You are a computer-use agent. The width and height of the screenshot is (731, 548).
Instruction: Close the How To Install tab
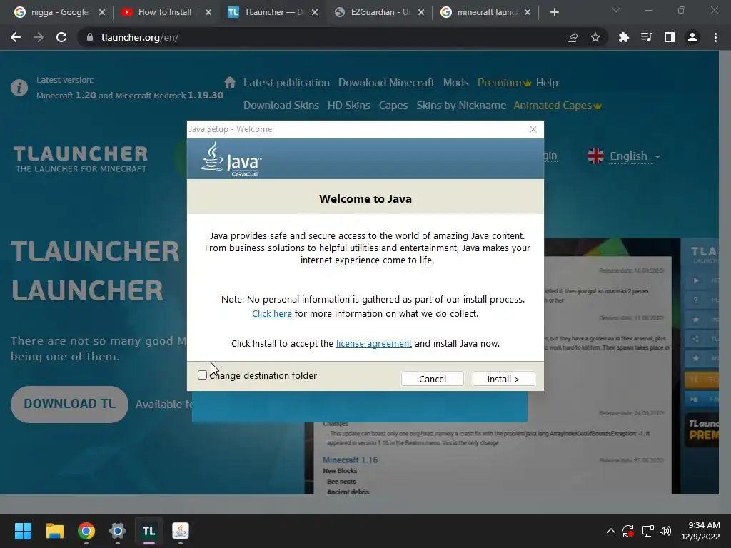(208, 12)
